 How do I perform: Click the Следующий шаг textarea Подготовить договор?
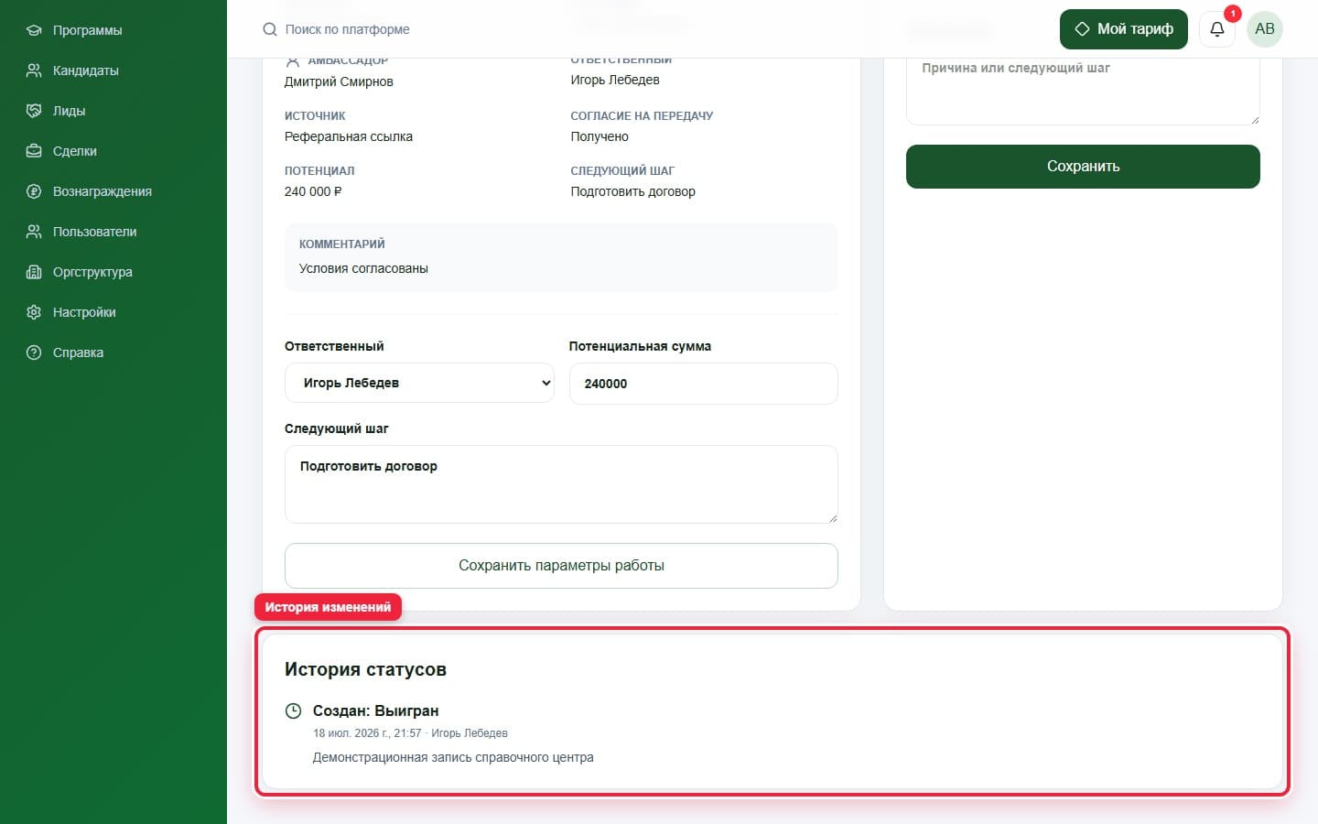[x=561, y=484]
